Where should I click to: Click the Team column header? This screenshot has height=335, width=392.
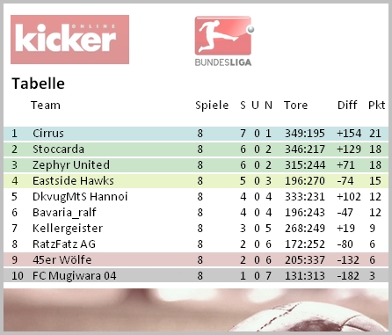click(46, 106)
